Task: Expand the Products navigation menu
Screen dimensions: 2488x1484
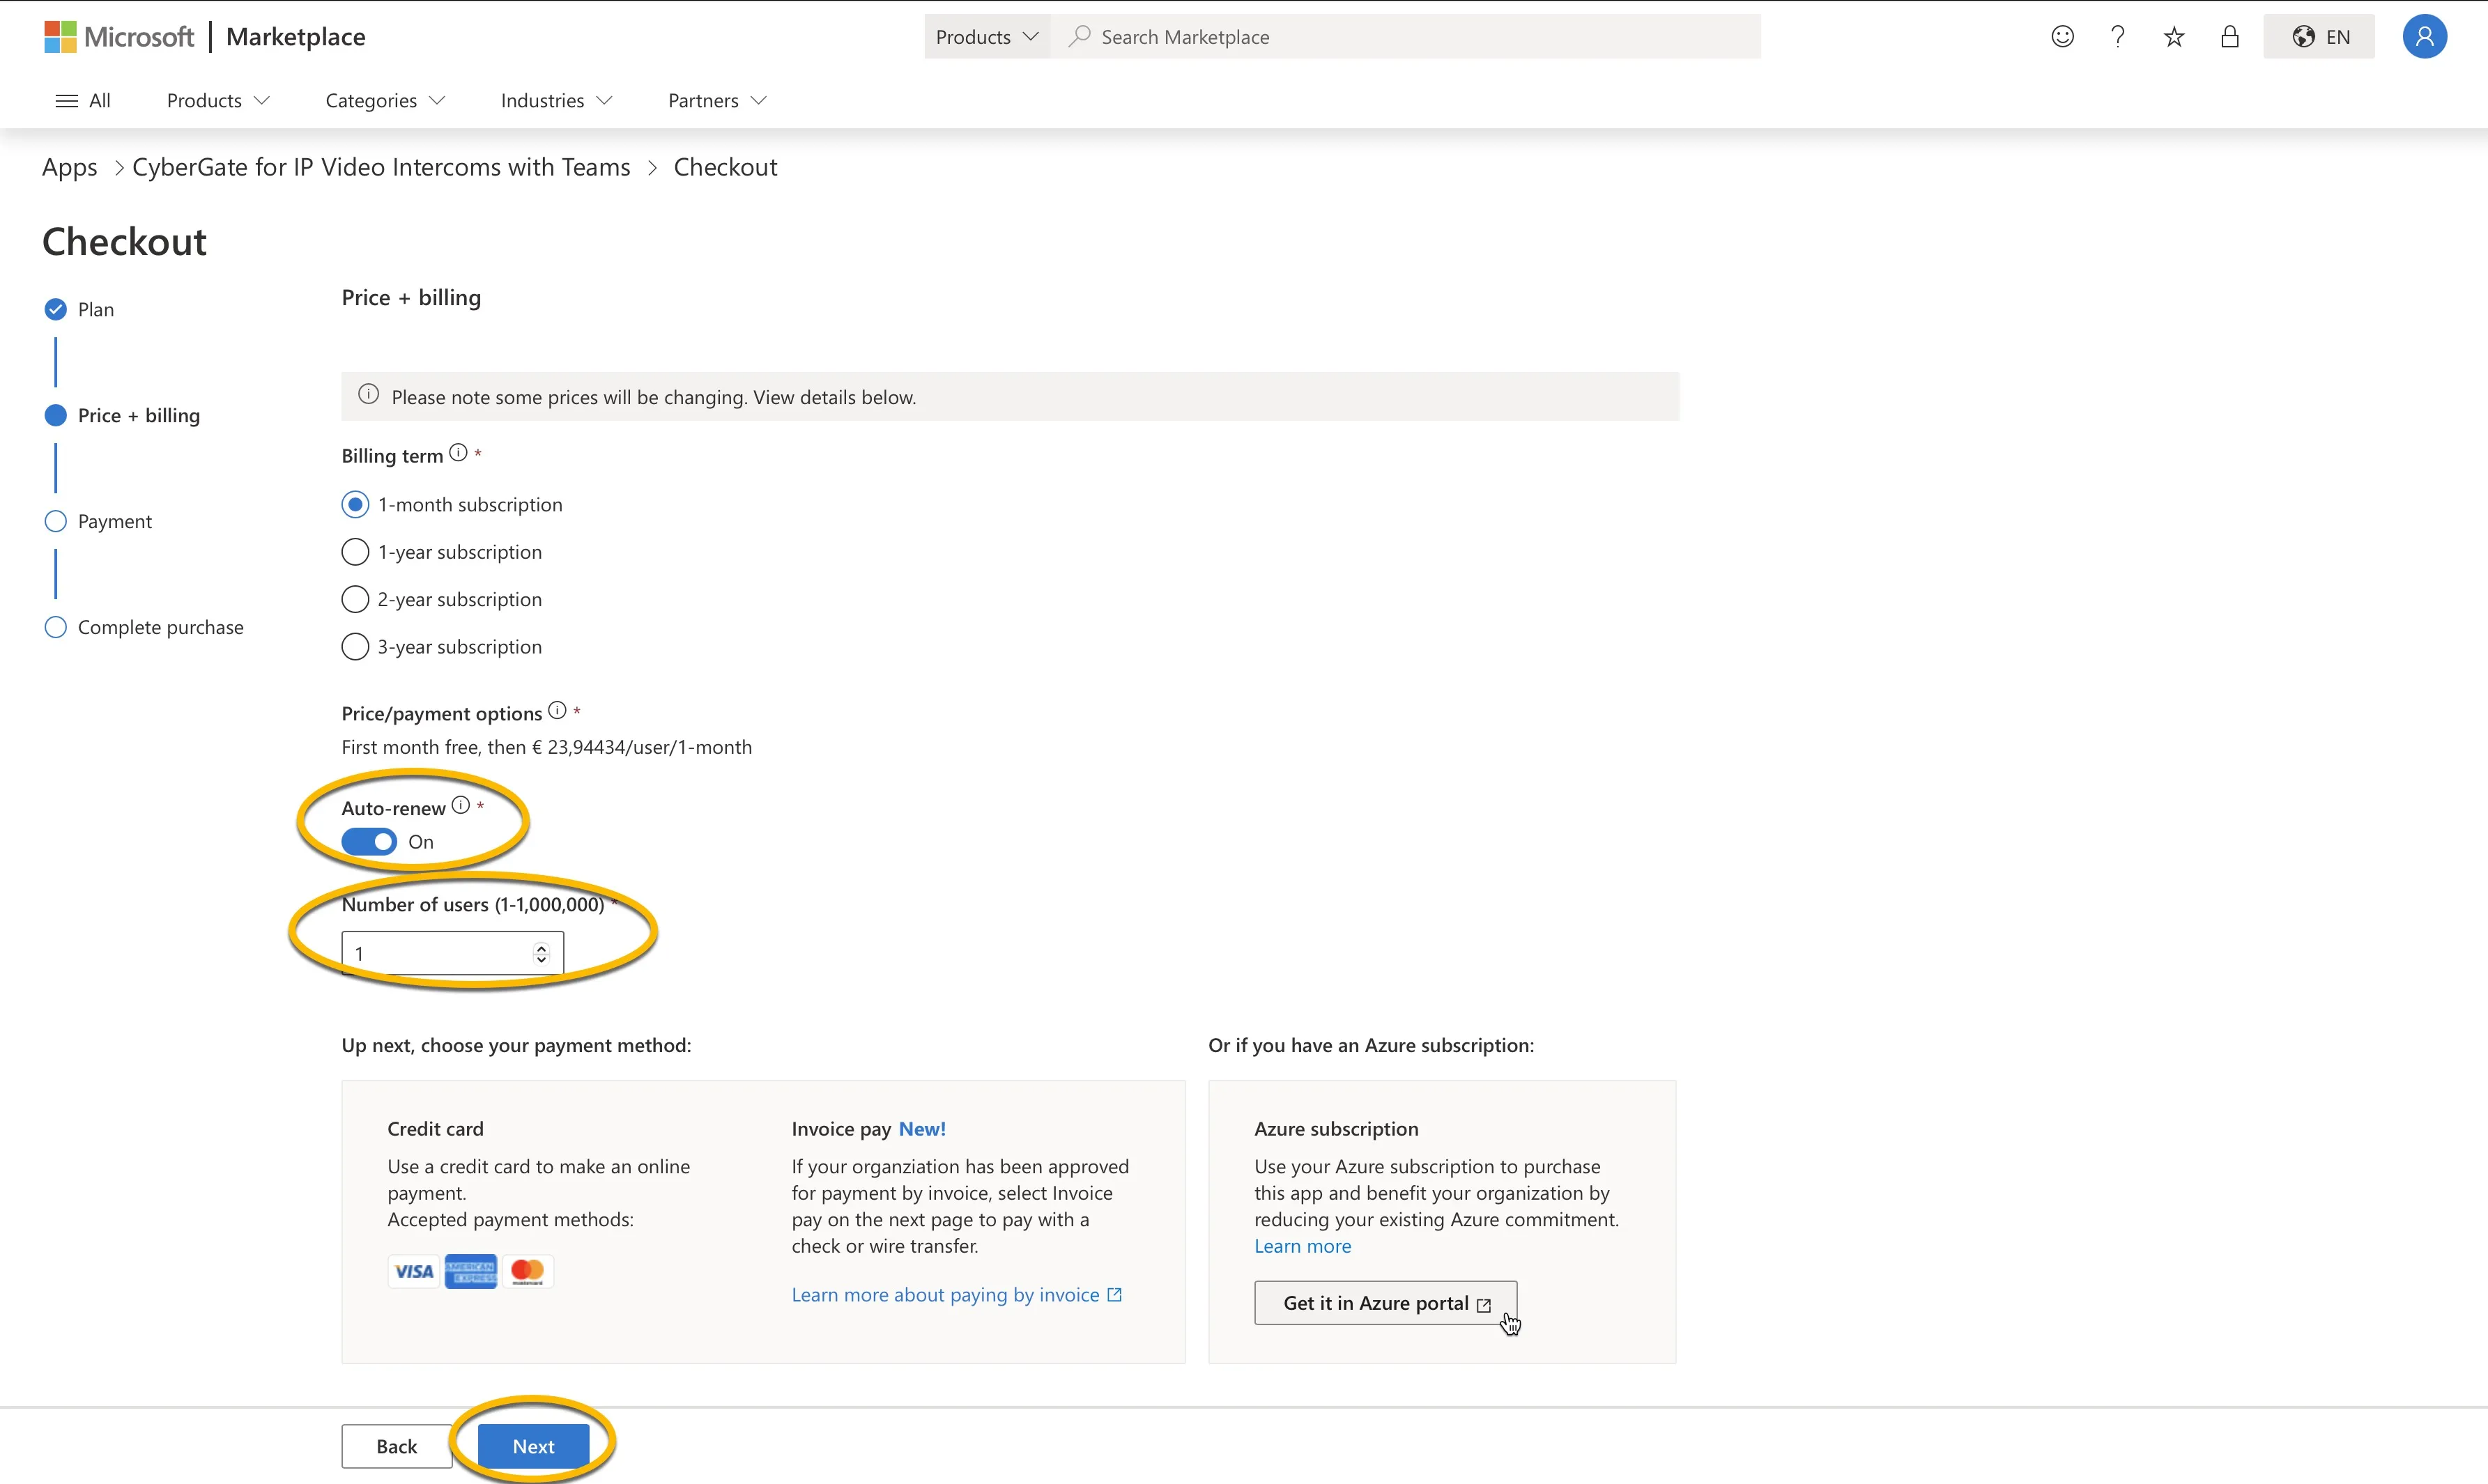Action: (218, 101)
